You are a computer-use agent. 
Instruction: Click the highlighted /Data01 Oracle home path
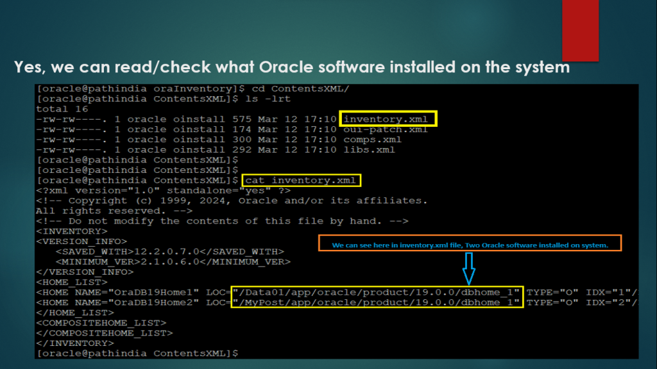(377, 292)
